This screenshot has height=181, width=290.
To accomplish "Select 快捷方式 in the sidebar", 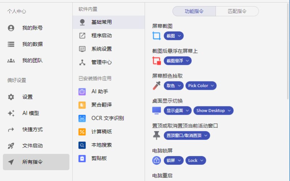I will (36, 130).
